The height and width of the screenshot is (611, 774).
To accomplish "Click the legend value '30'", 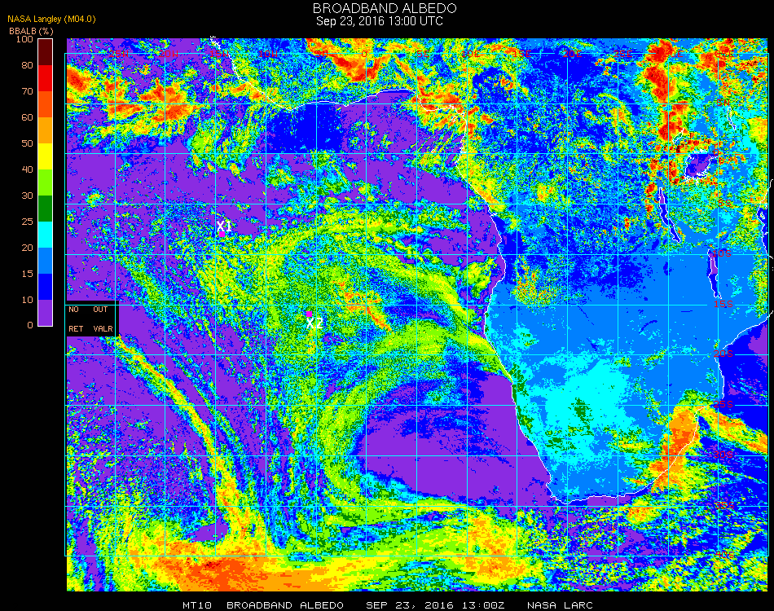I will click(x=27, y=196).
